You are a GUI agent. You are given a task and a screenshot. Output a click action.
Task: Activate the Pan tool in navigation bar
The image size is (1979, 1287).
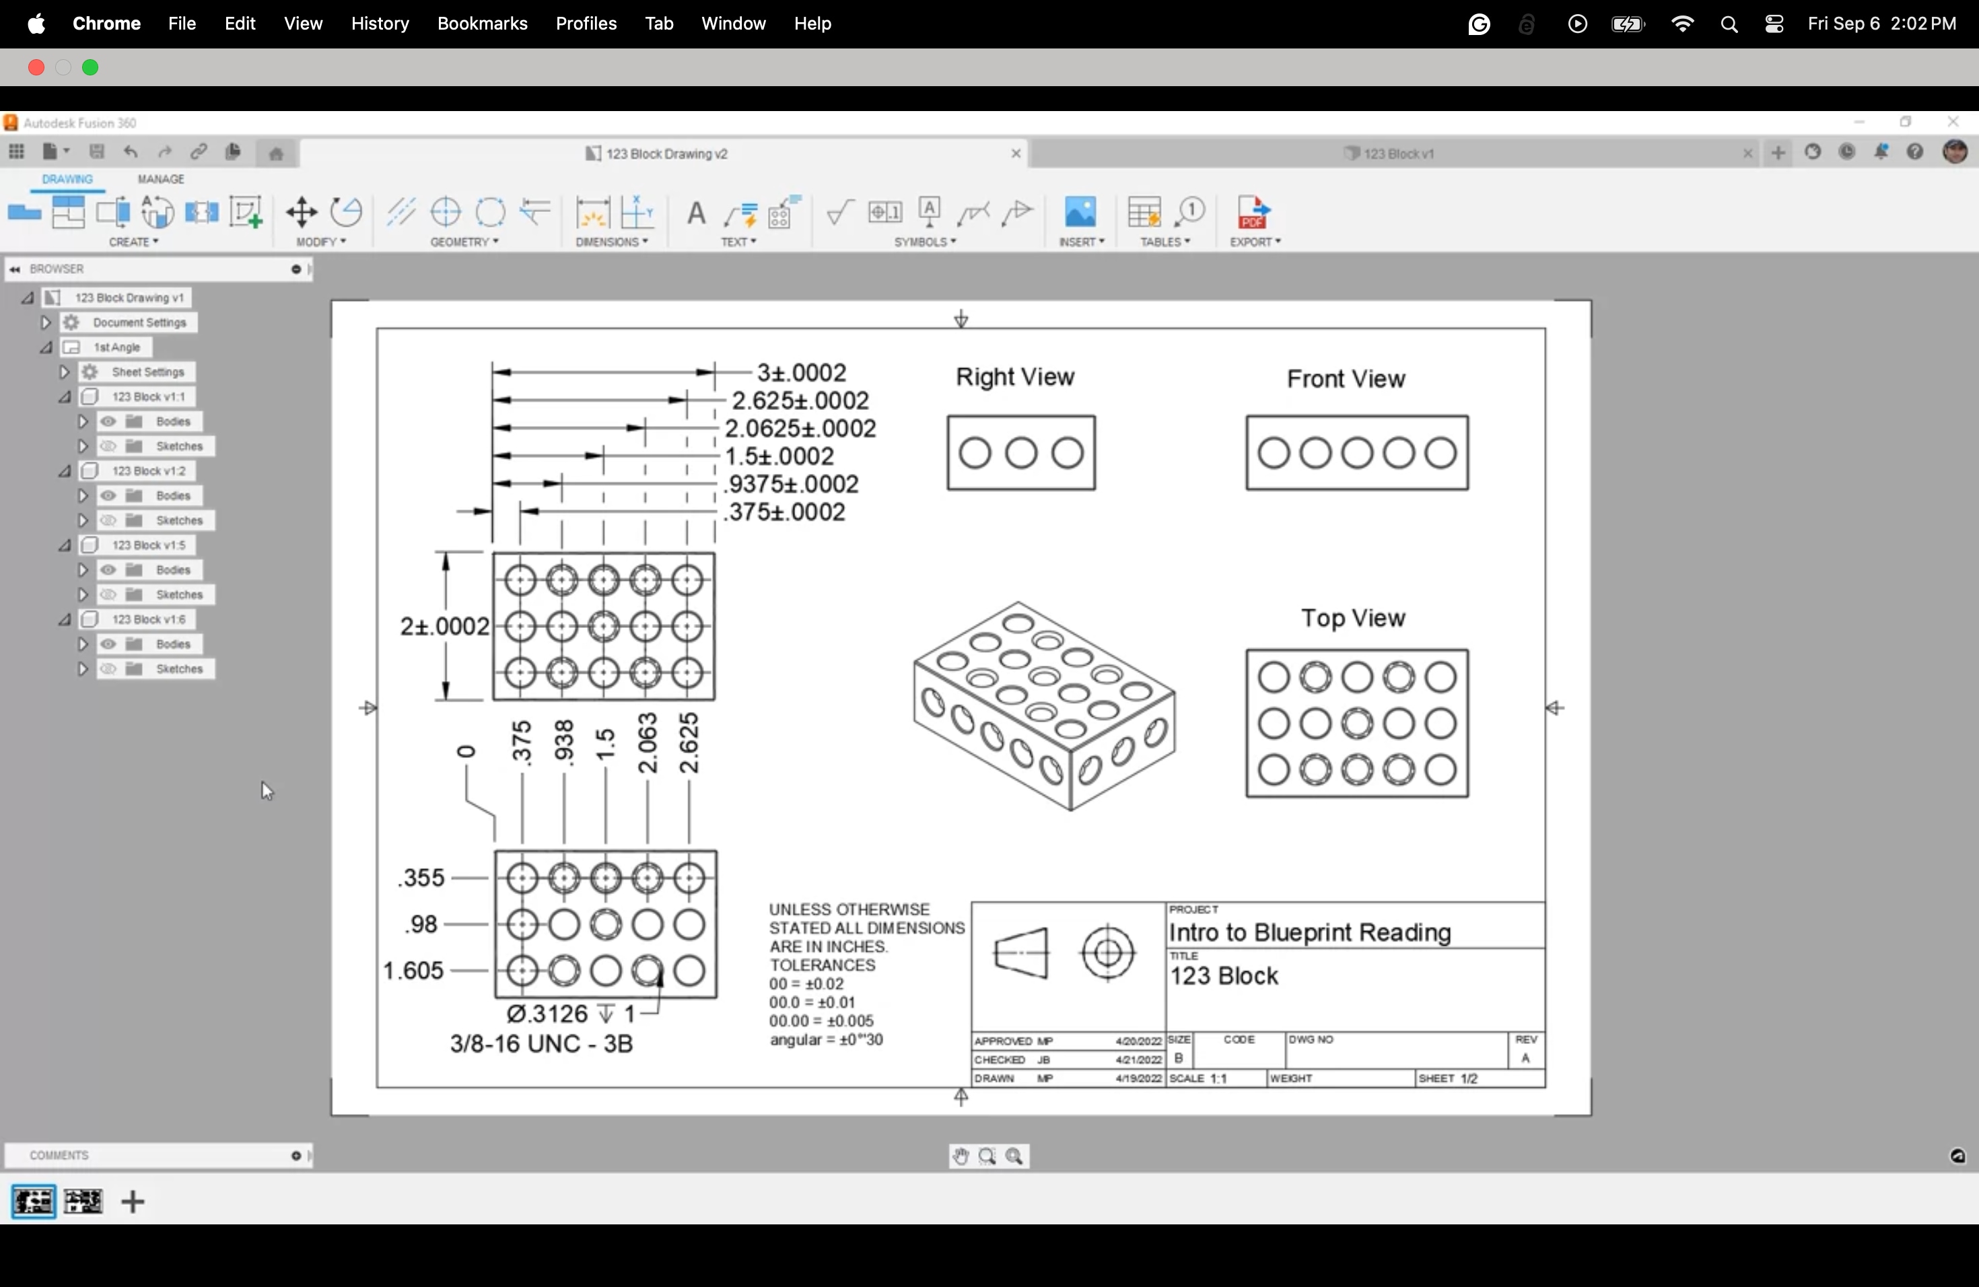click(960, 1156)
